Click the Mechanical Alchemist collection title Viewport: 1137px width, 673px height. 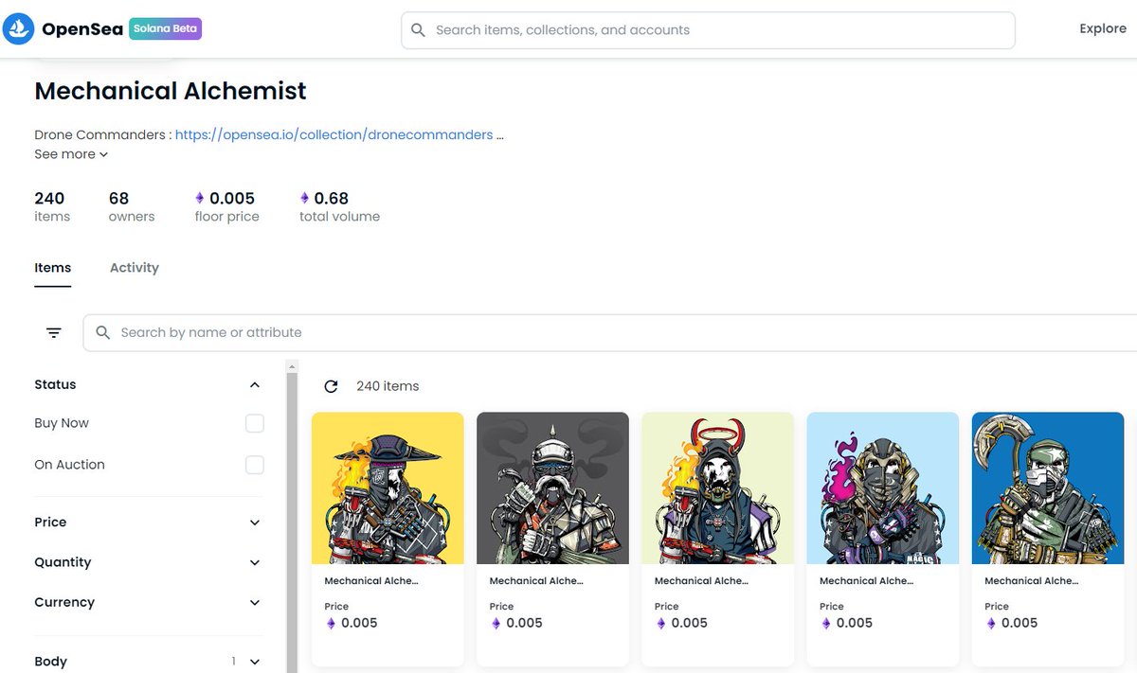coord(171,91)
